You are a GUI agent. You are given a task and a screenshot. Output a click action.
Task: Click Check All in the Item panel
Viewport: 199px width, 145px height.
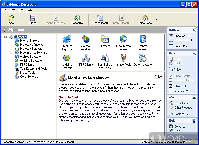tap(180, 86)
